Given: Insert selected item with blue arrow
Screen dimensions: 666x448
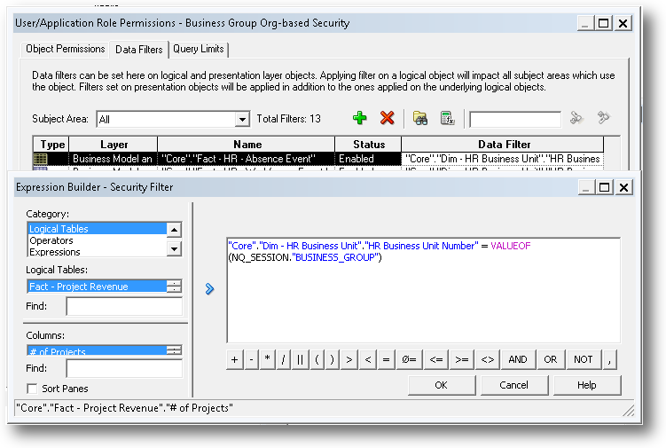Looking at the screenshot, I should click(209, 289).
